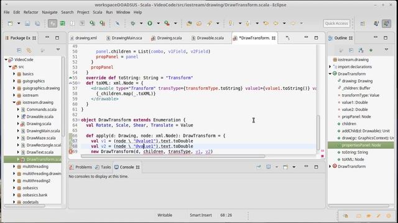Toggle folding on line 56 toXML

tap(79, 83)
